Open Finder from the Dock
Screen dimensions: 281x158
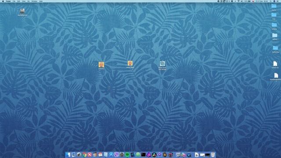(x=68, y=154)
